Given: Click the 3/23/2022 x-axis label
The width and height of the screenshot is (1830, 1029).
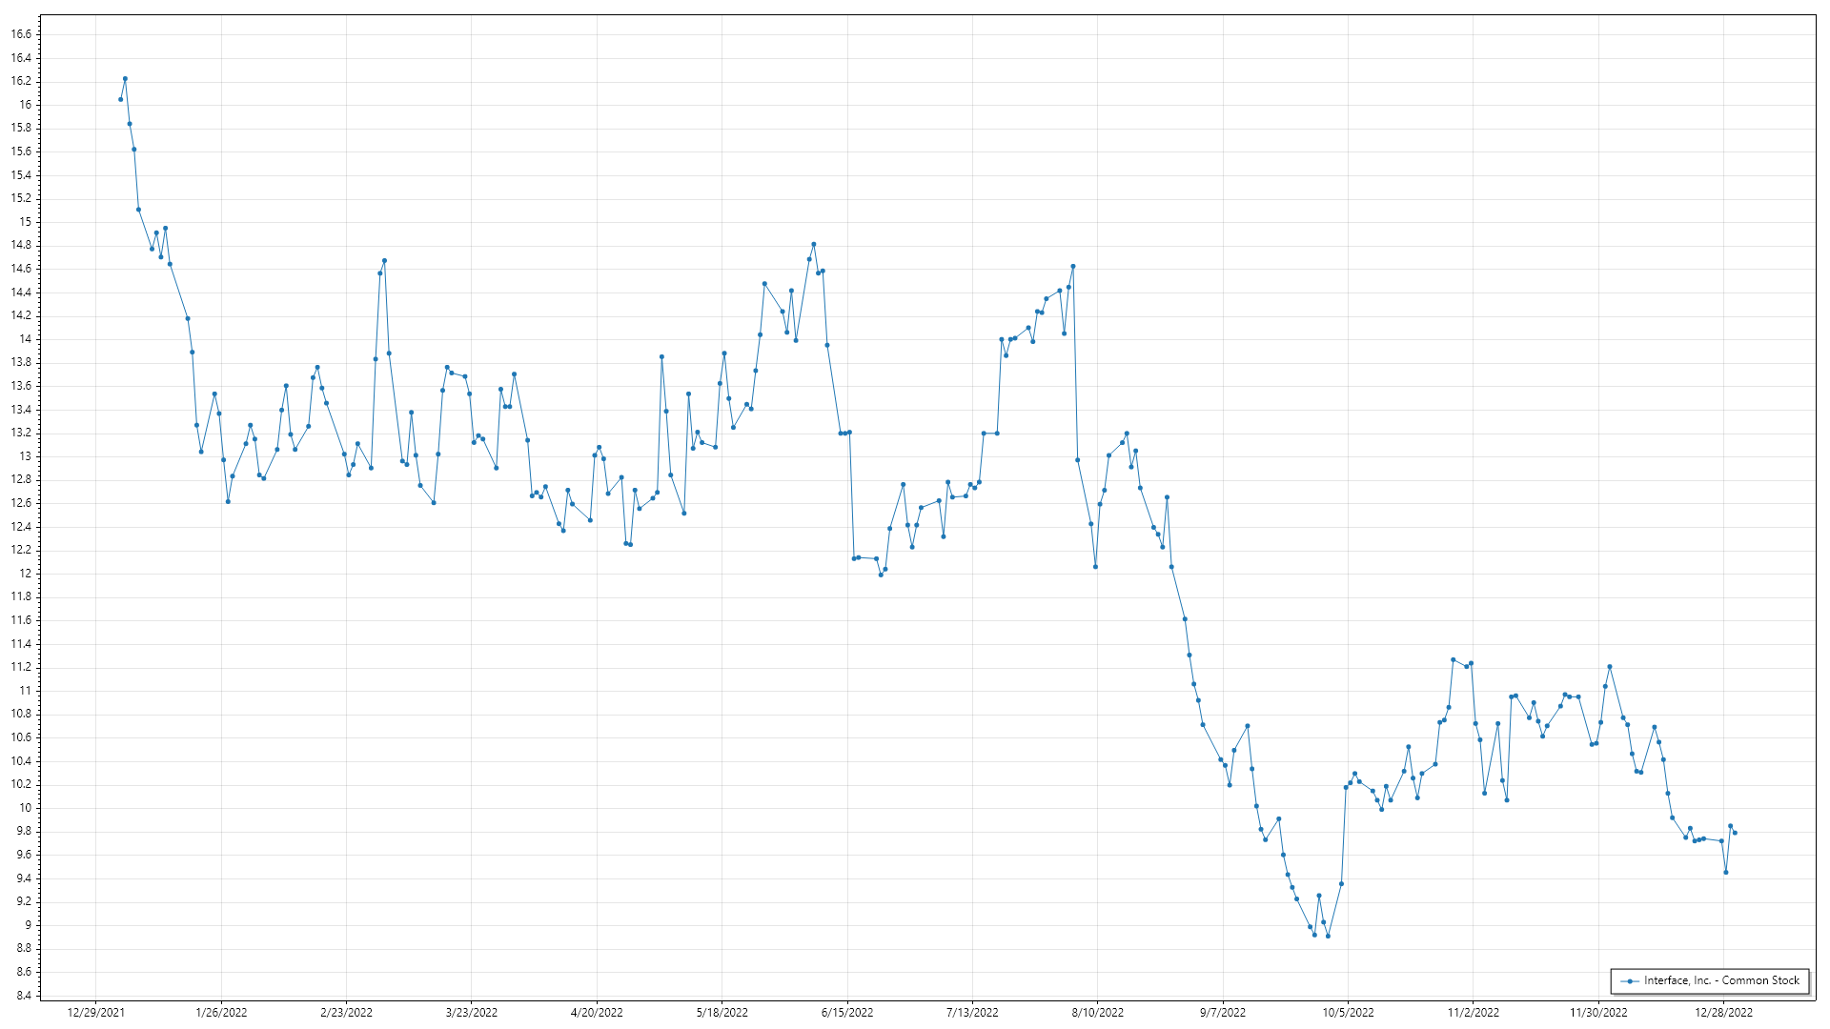Looking at the screenshot, I should point(472,1013).
